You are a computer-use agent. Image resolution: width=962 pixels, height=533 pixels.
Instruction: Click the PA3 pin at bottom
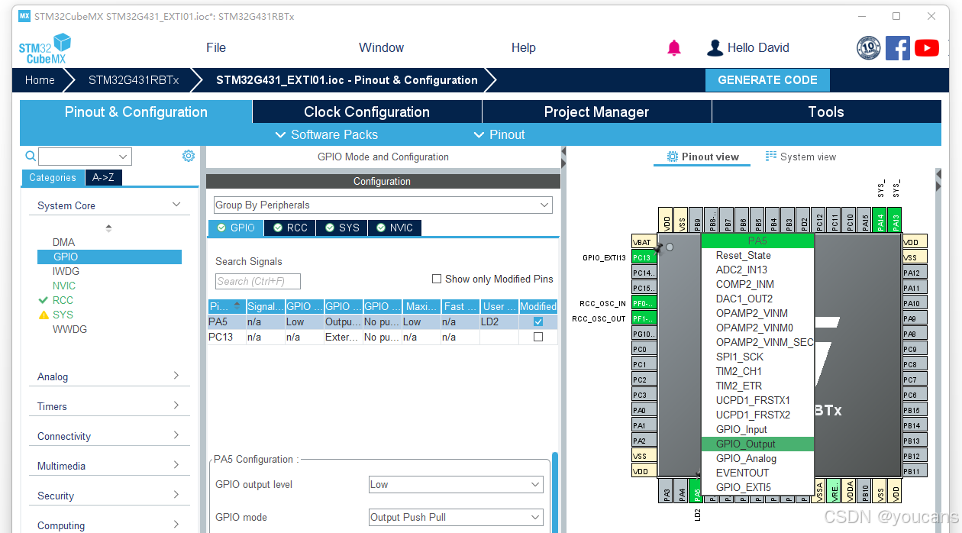667,491
